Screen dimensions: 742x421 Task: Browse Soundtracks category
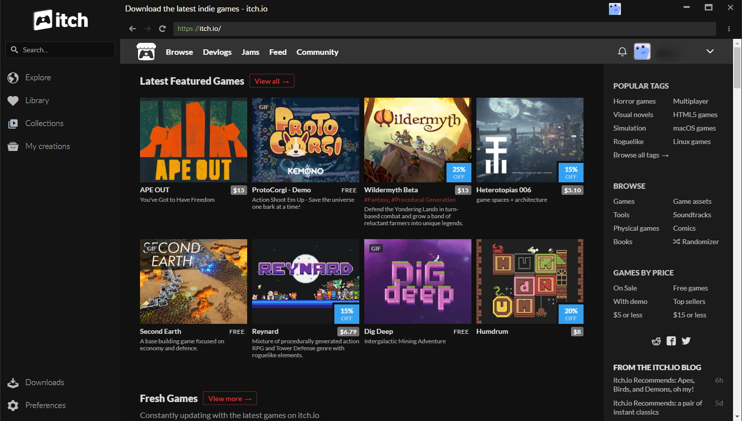click(x=692, y=215)
